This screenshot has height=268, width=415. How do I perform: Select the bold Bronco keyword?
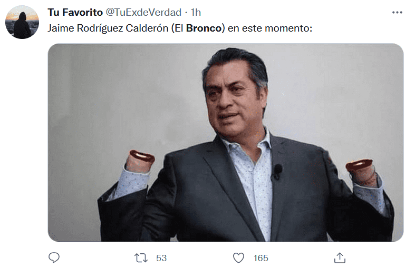(204, 28)
